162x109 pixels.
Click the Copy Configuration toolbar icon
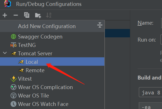[x=27, y=15]
